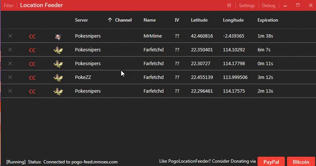Select latitude value 22.455139
The image size is (316, 166).
202,77
